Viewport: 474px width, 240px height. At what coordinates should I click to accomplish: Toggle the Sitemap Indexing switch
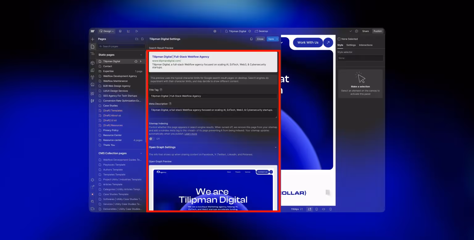[x=152, y=139]
